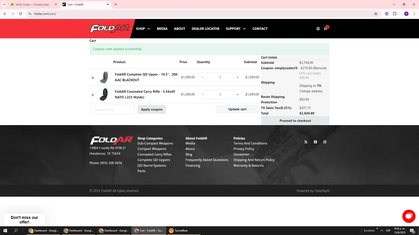Image resolution: width=419 pixels, height=235 pixels.
Task: Open the ESP language indicator
Action: click(388, 231)
